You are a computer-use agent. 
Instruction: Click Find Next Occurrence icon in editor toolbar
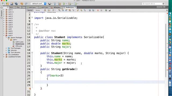pos(66,10)
